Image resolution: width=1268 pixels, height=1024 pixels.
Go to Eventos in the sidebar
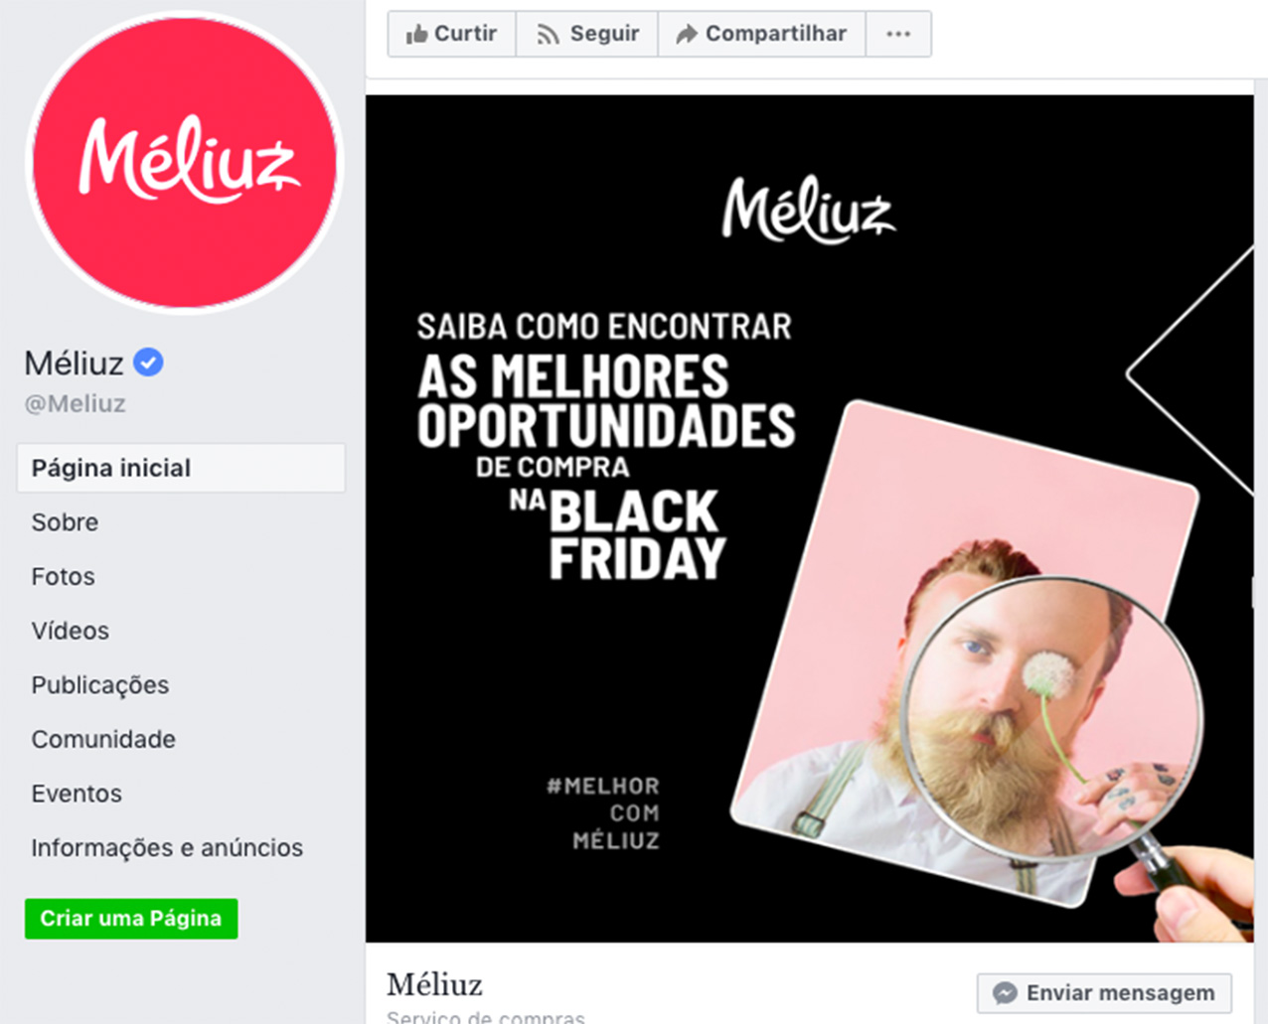(77, 794)
